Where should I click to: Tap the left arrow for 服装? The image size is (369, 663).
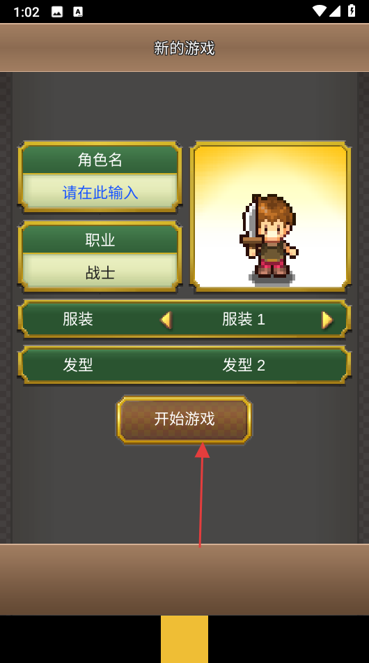click(x=166, y=320)
